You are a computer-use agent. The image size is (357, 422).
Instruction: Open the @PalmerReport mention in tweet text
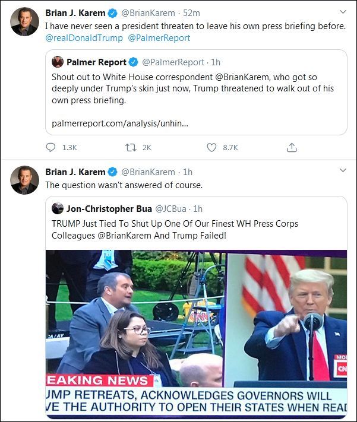pyautogui.click(x=159, y=37)
